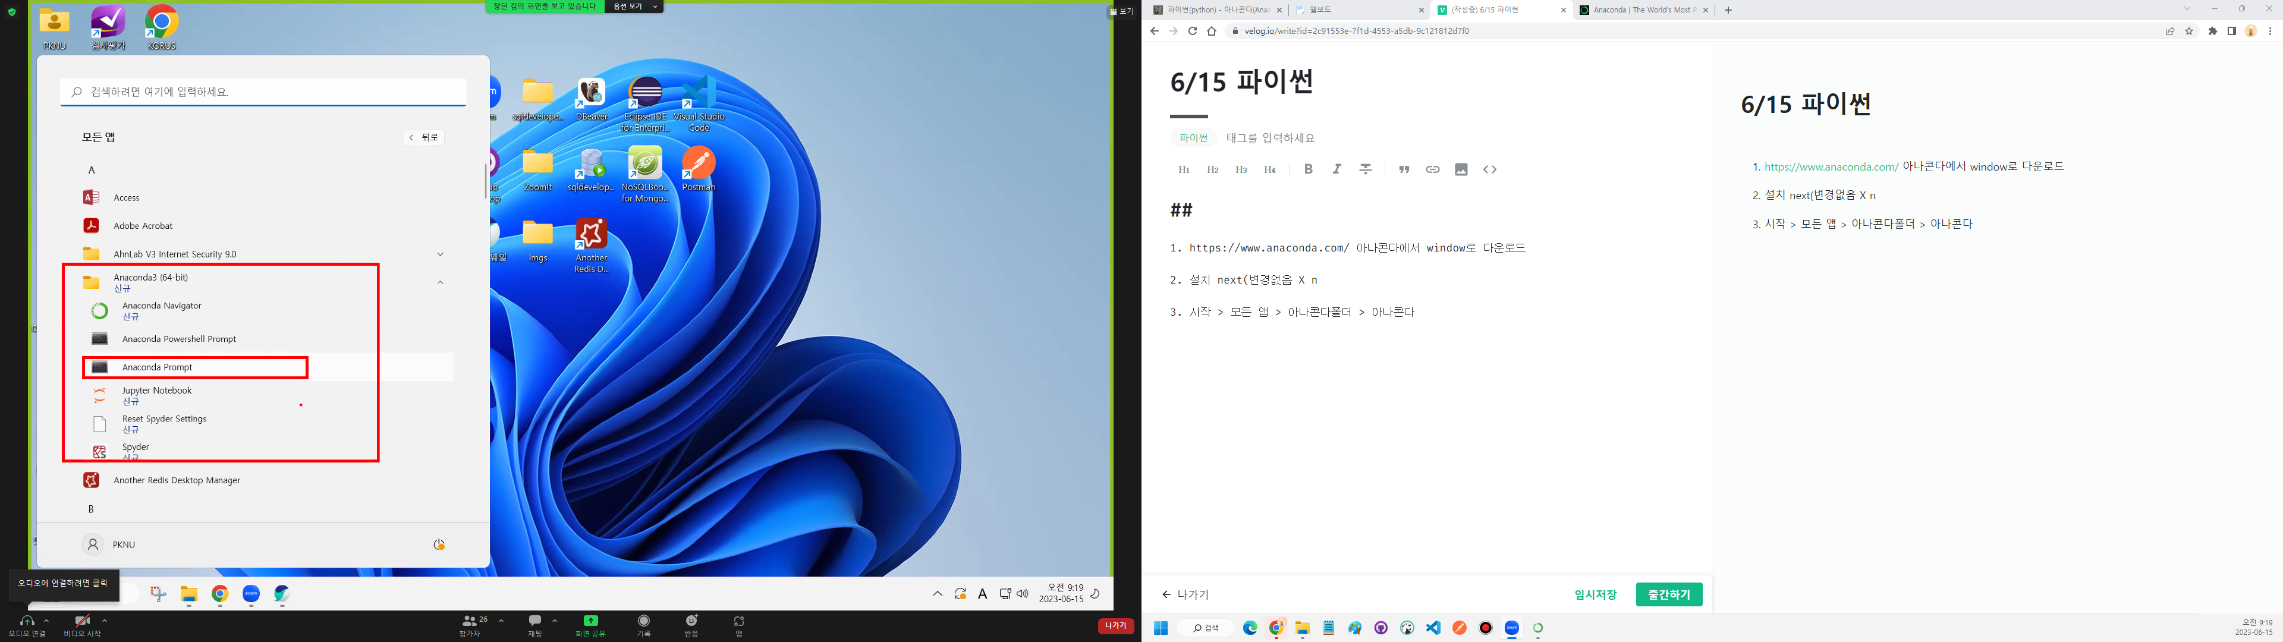Expand audio options arrow in Zoom
This screenshot has width=2283, height=642.
(46, 620)
